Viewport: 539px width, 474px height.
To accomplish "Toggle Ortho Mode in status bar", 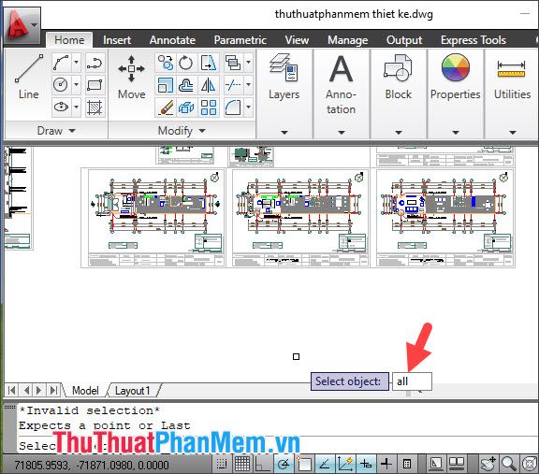I will pyautogui.click(x=263, y=464).
